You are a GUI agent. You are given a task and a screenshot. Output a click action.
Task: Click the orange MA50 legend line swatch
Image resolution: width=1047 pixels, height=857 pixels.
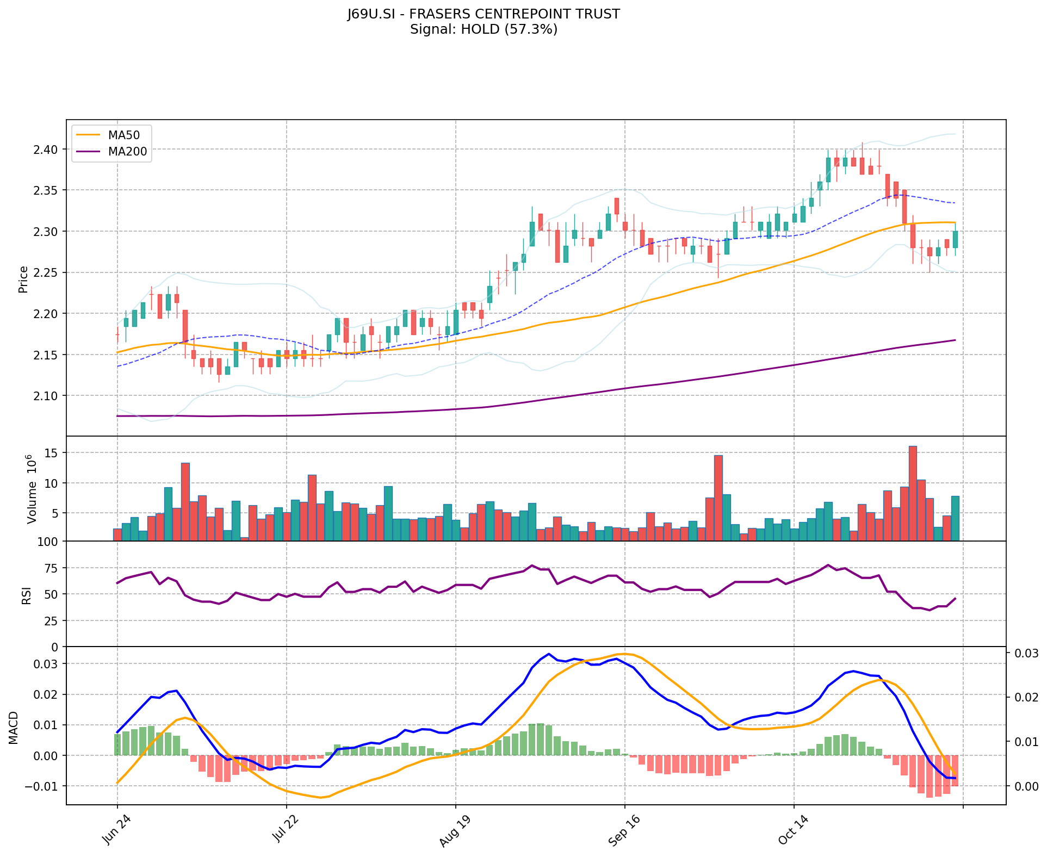88,135
